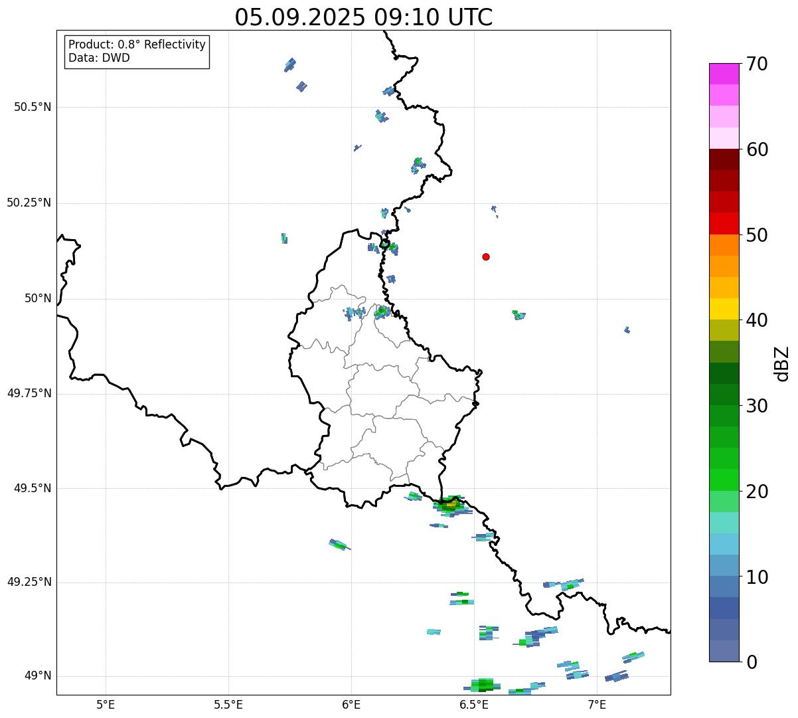Click the 50.25°N latitude label

coord(29,203)
